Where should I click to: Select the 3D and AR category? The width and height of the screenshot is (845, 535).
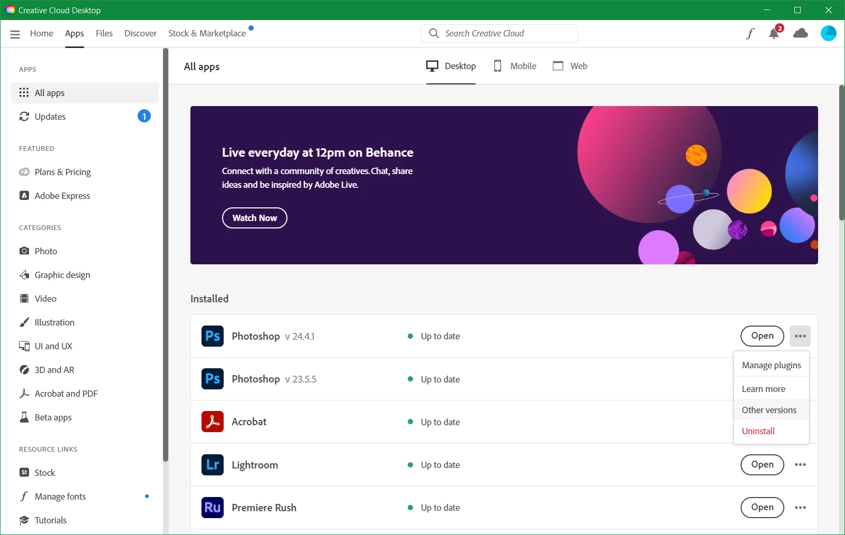pyautogui.click(x=84, y=370)
